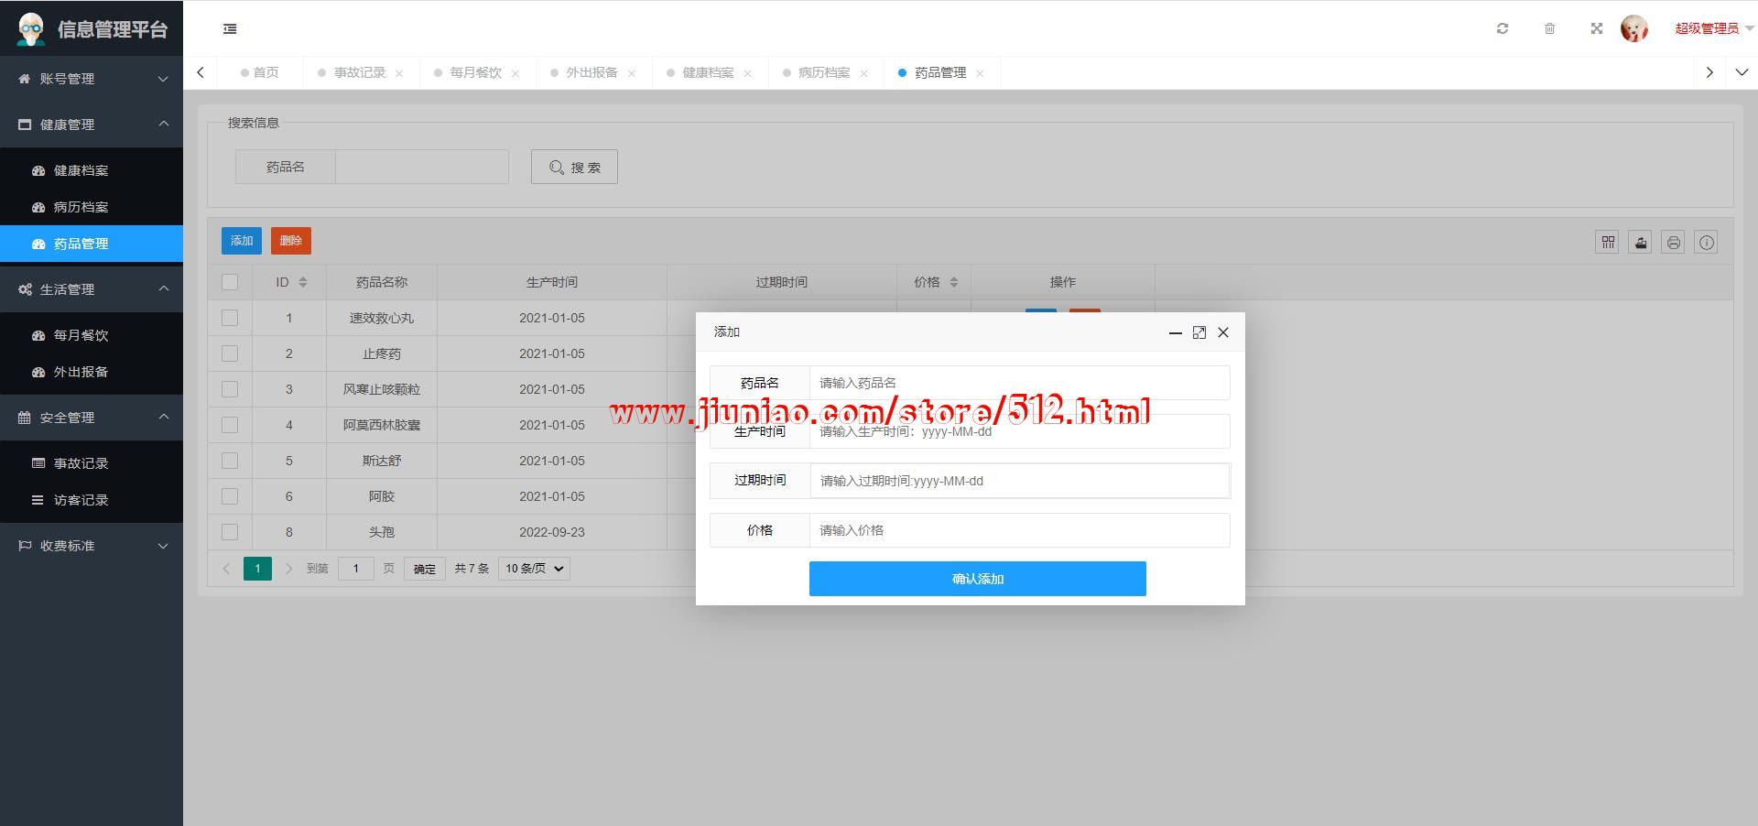Open the 超级管理员 user dropdown

pyautogui.click(x=1713, y=28)
